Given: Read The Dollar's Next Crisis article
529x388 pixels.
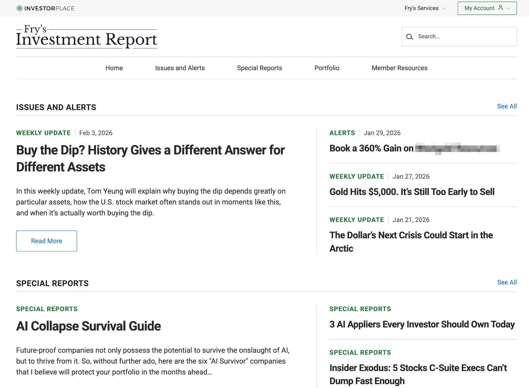Looking at the screenshot, I should coord(411,242).
